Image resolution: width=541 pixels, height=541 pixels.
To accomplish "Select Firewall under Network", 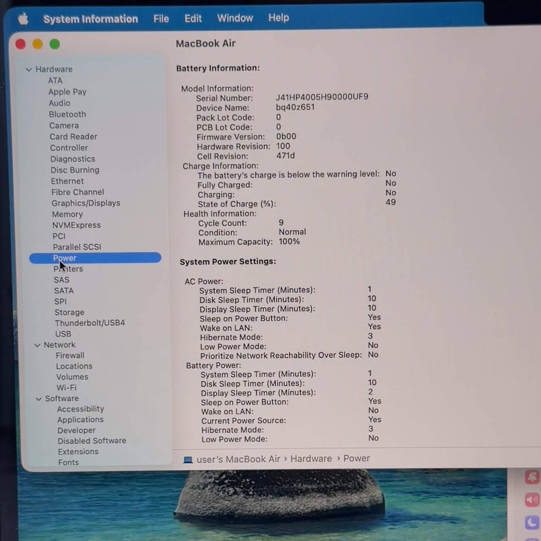I will pos(70,356).
